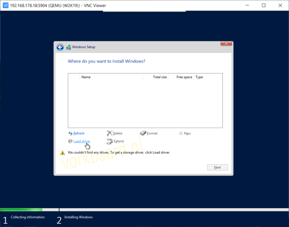Click the Delete X icon
The width and height of the screenshot is (289, 227).
(110, 133)
